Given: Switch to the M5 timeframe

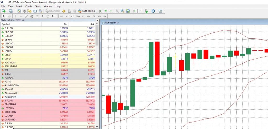Looking at the screenshot, I should 67,16.
